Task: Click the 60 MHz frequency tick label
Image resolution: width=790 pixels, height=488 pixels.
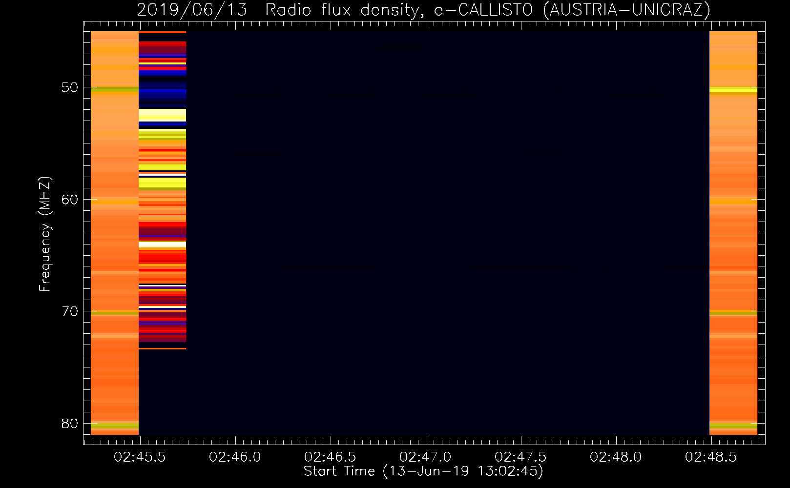Action: (70, 200)
